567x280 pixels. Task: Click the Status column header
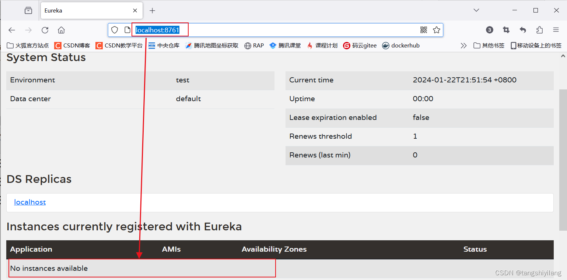[x=475, y=249]
